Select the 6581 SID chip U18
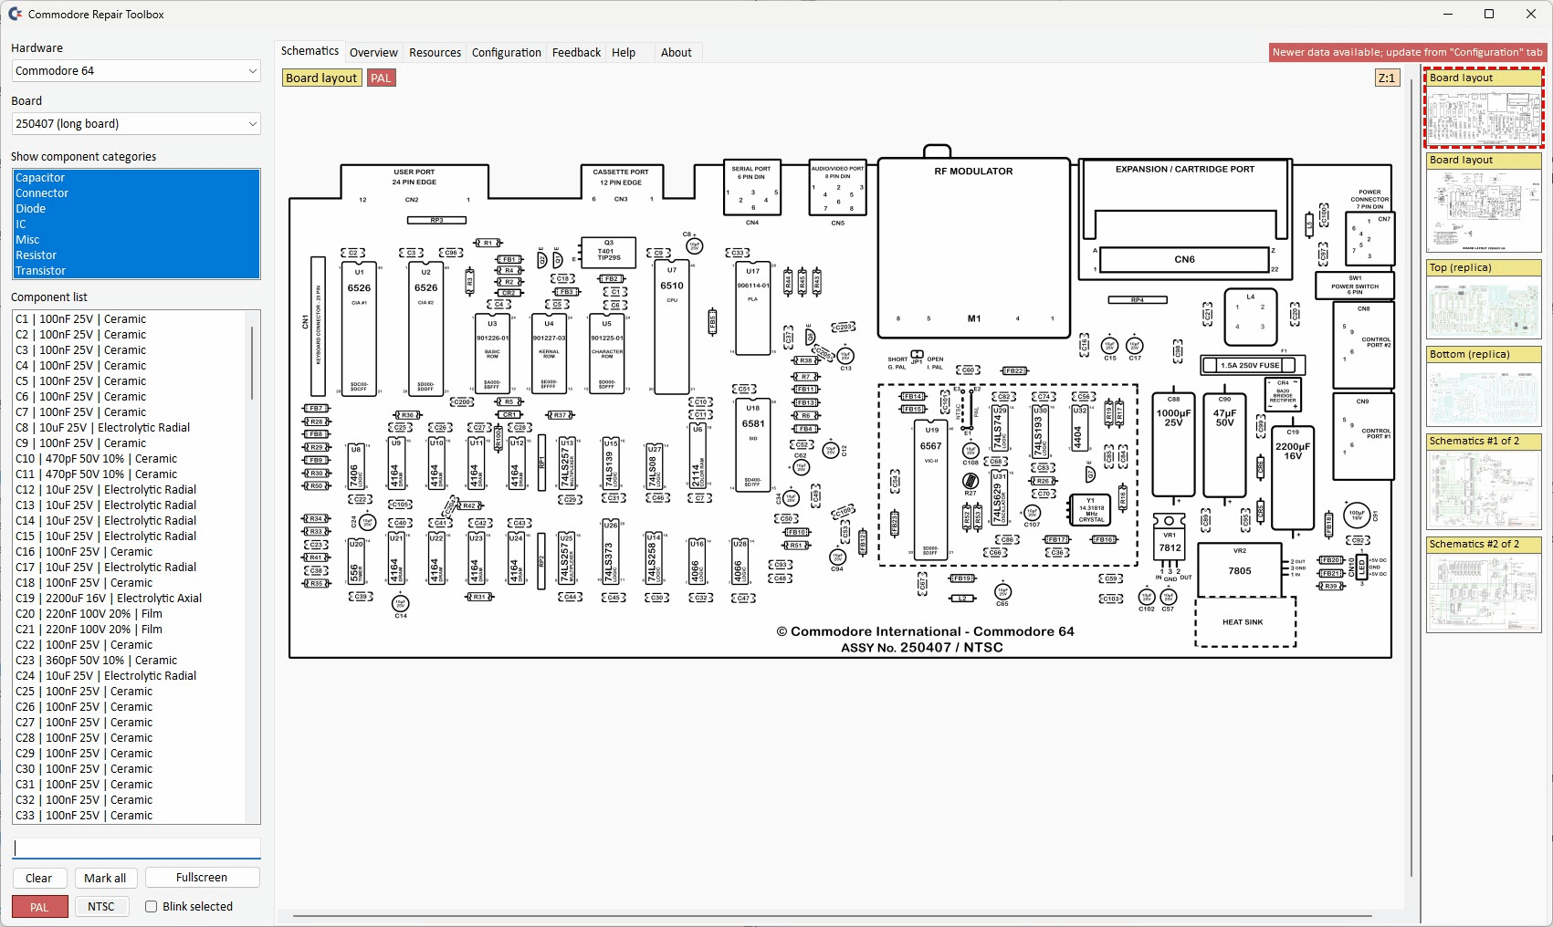The image size is (1553, 927). pos(753,444)
